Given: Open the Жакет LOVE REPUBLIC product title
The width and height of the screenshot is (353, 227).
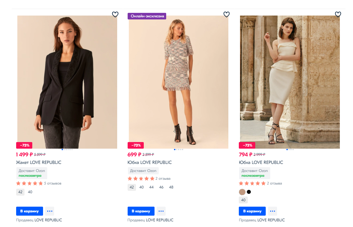Looking at the screenshot, I should point(39,162).
